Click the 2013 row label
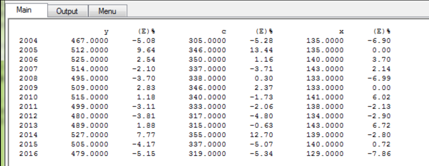429x166 pixels. click(28, 126)
